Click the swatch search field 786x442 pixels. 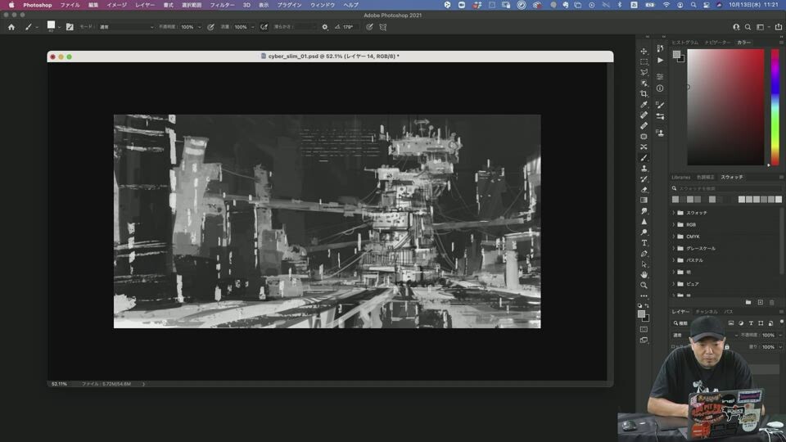tap(725, 188)
